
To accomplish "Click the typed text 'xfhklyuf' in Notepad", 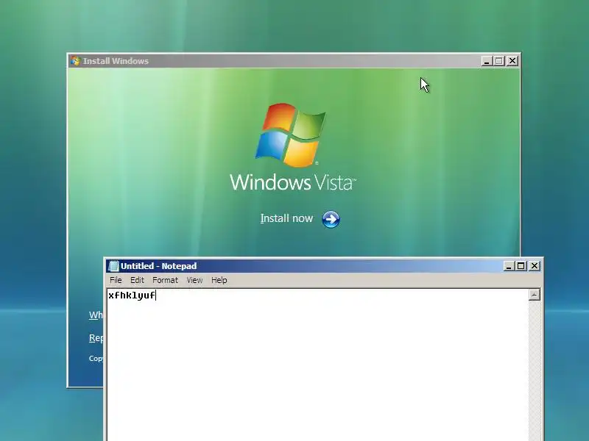I will point(132,295).
